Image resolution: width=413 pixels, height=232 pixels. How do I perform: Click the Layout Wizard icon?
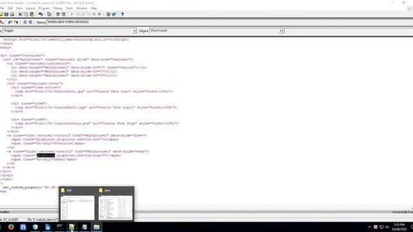108,14
